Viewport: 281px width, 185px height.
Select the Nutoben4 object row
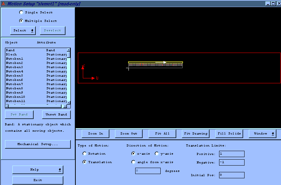click(36, 71)
